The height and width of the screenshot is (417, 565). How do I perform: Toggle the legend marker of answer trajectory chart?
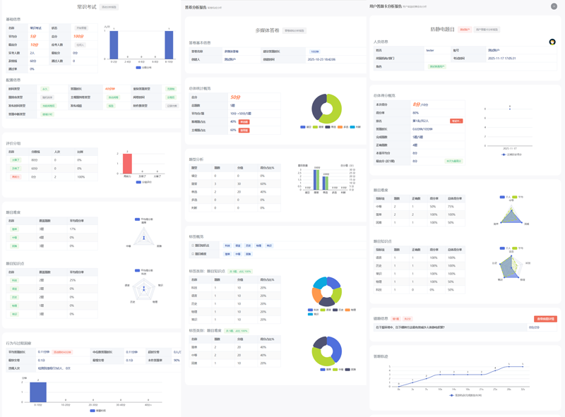point(452,395)
